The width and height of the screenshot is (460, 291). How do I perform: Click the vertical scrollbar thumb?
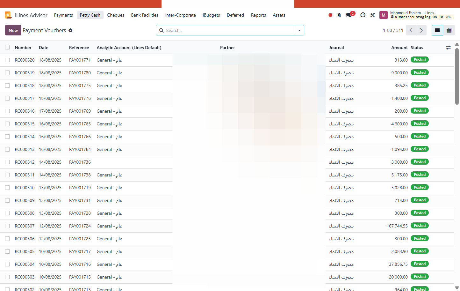click(x=457, y=76)
